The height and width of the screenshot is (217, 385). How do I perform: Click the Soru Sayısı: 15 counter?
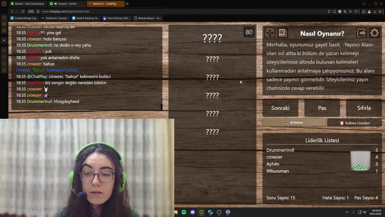281,198
